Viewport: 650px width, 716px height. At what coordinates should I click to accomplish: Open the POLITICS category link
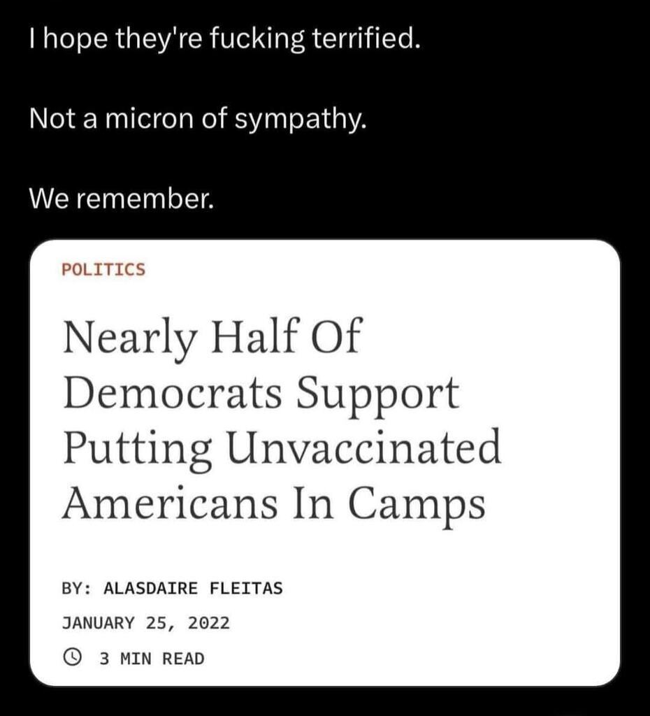tap(103, 269)
